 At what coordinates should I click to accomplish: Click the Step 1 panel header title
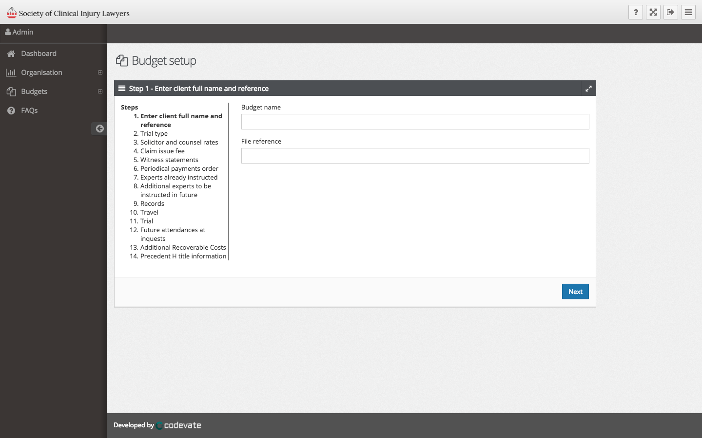[x=199, y=89]
